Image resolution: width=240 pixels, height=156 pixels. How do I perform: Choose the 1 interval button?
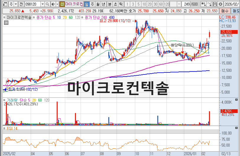pyautogui.click(x=127, y=4)
